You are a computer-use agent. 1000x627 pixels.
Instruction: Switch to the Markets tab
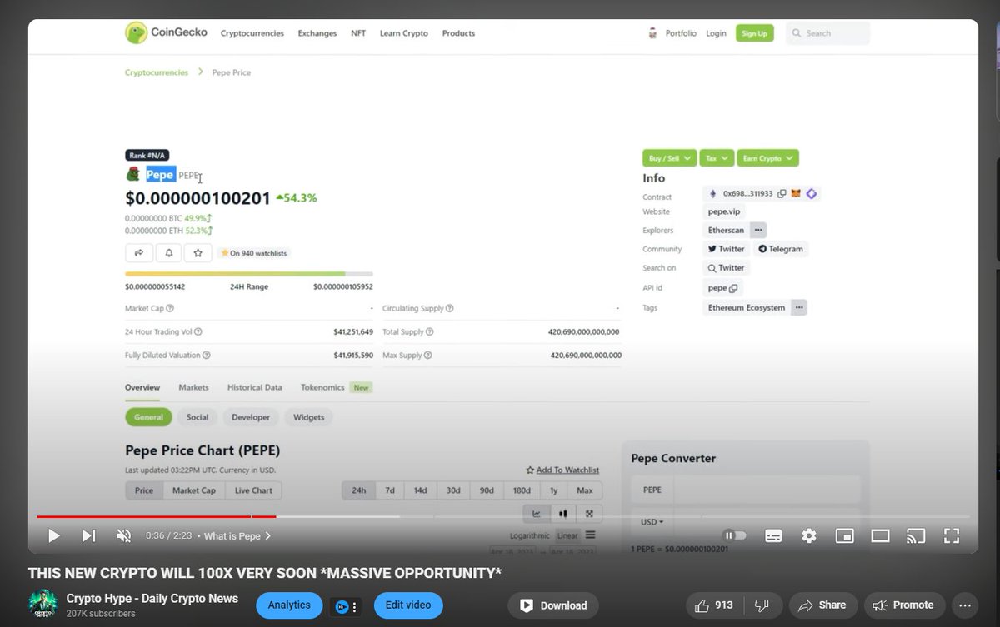(193, 387)
